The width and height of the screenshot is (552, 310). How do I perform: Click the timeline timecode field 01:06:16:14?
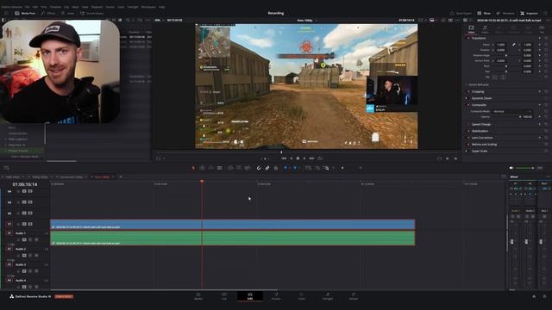tap(25, 184)
